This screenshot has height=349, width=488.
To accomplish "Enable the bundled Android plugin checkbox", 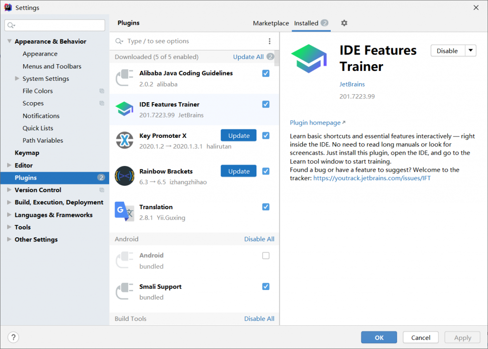I will click(x=266, y=255).
